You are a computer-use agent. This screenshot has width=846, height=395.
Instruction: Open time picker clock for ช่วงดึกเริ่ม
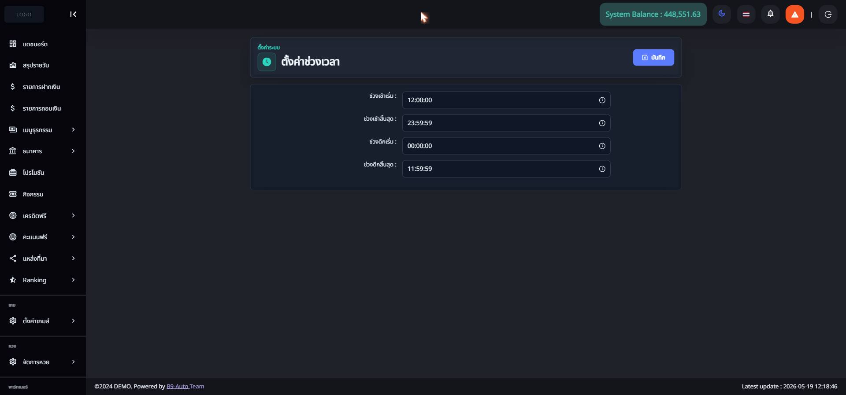tap(602, 146)
